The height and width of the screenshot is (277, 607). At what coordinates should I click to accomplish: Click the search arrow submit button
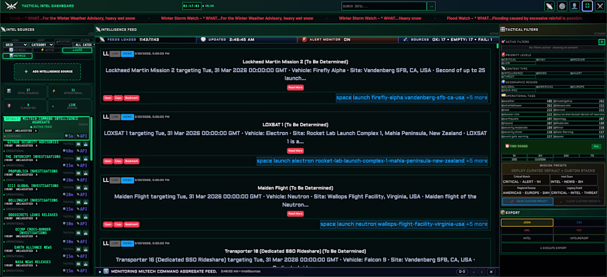pyautogui.click(x=431, y=6)
